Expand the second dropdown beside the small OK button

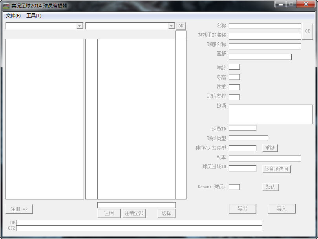pos(172,26)
